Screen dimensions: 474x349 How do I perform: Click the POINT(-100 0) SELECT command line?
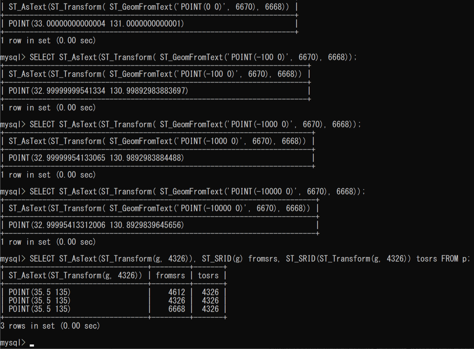pos(179,57)
